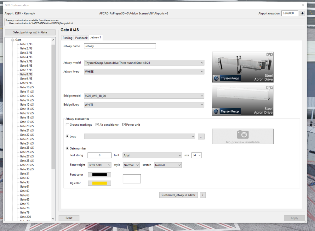Click the jetway model preview thumbnail
This screenshot has height=231, width=315.
pos(243,67)
